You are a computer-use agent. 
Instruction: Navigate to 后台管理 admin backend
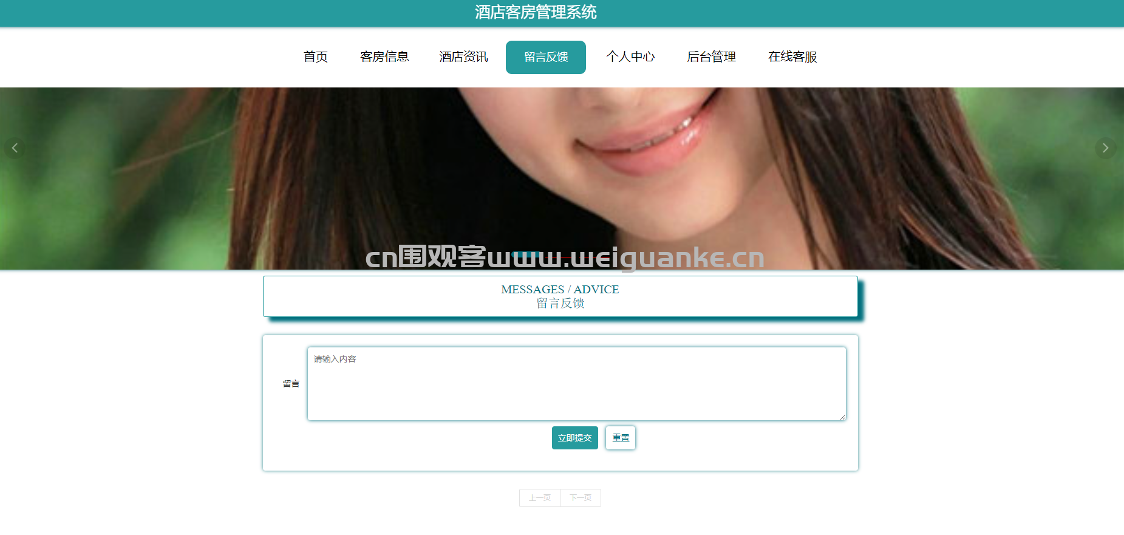[x=711, y=57]
